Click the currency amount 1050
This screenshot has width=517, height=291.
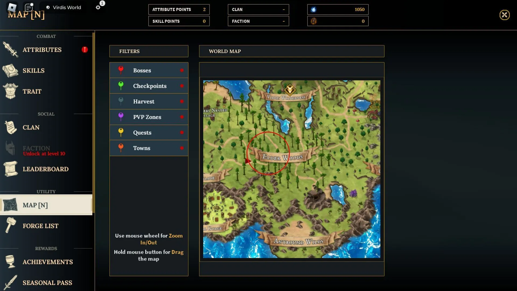[360, 9]
